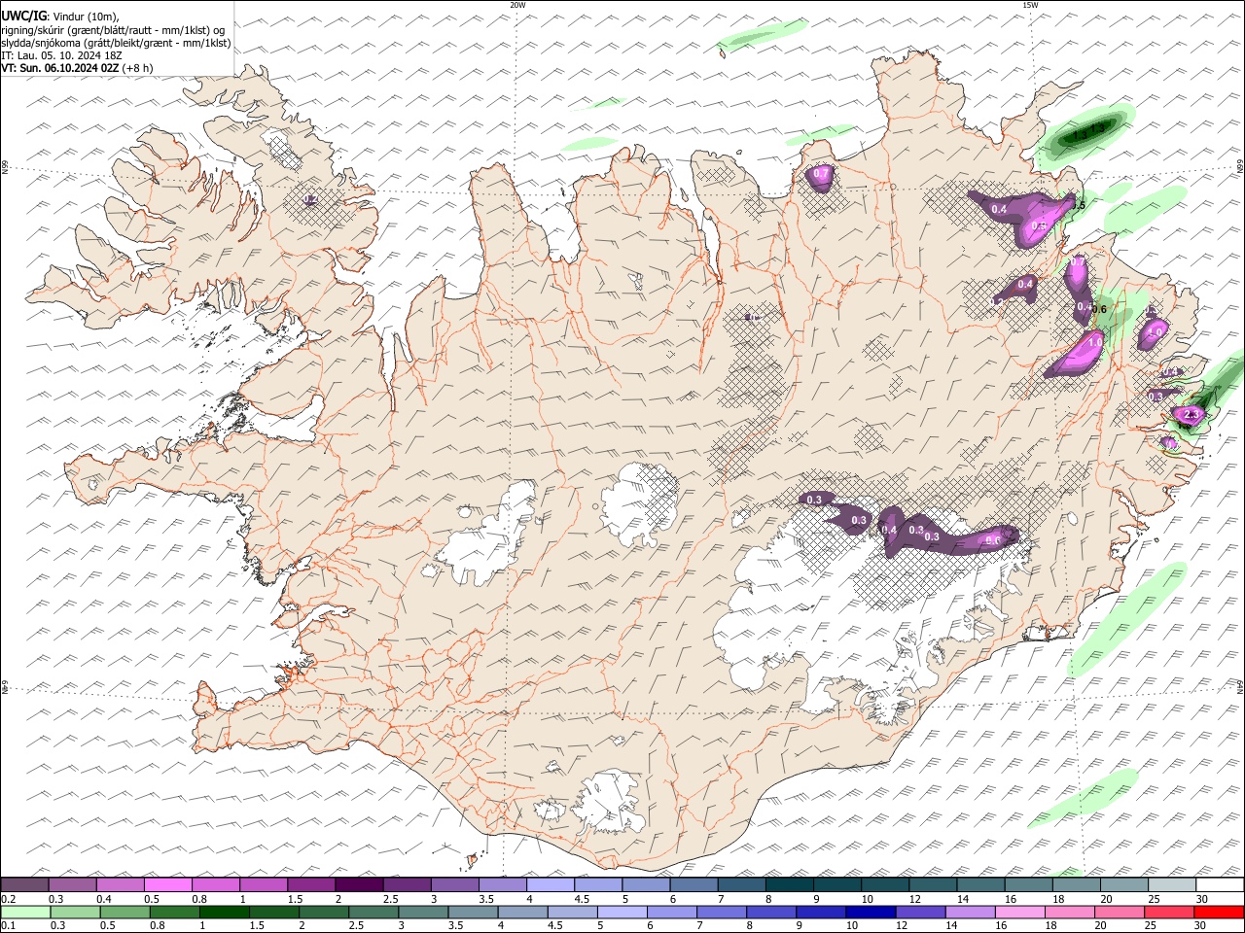This screenshot has height=933, width=1245.
Task: Click the 6 swatch in lower legend row
Action: 670,912
